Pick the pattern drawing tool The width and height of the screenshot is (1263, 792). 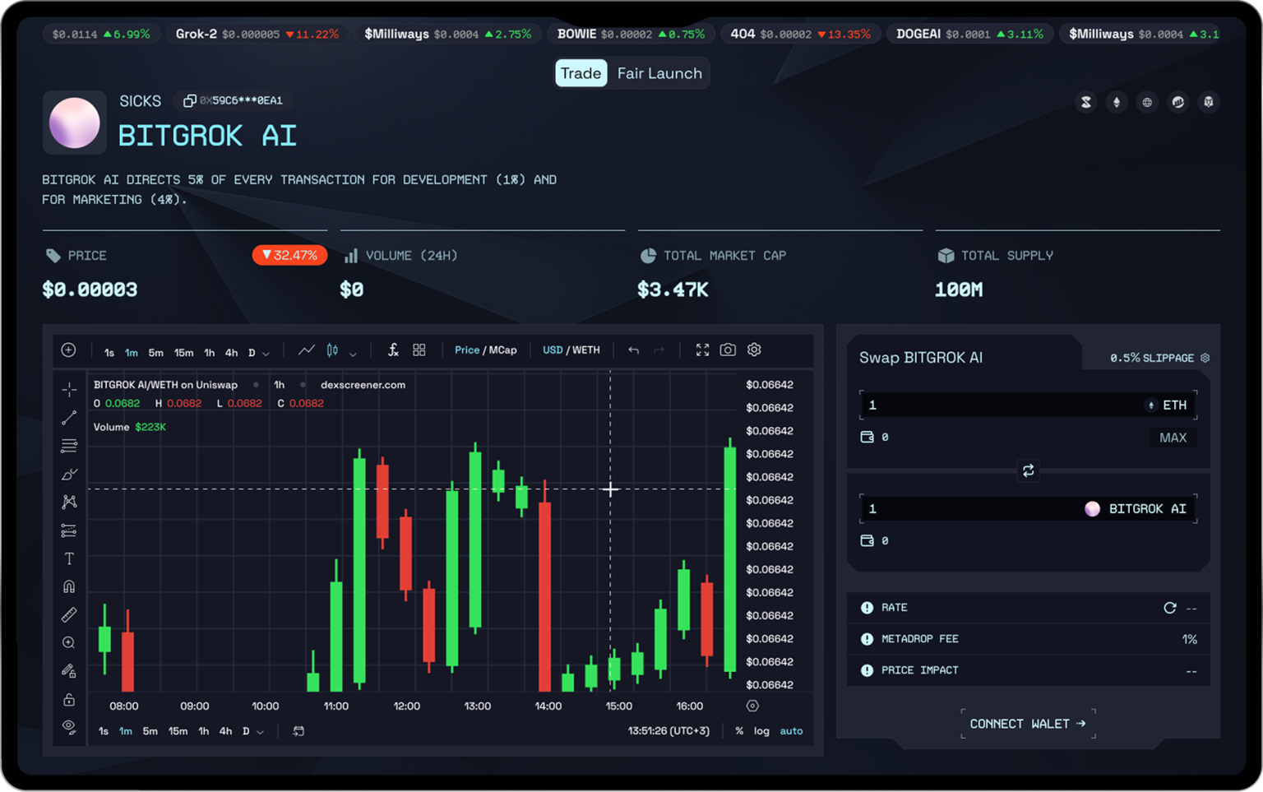pyautogui.click(x=69, y=503)
